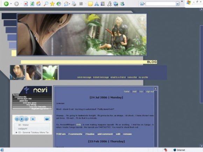203x152 pixels.
Task: Click the globe network toolbar icon
Action: click(x=116, y=4)
